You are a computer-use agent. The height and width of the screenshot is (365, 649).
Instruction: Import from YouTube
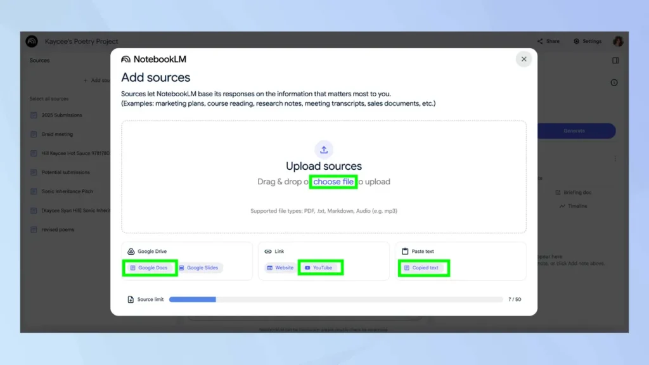tap(320, 267)
